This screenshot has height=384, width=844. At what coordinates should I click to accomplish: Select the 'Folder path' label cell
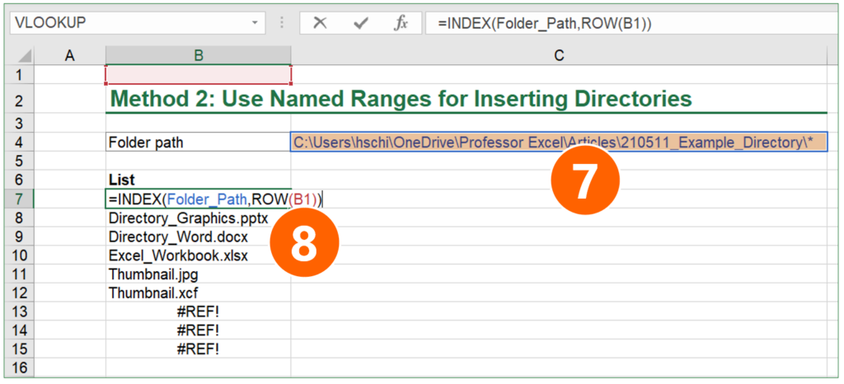(x=198, y=143)
